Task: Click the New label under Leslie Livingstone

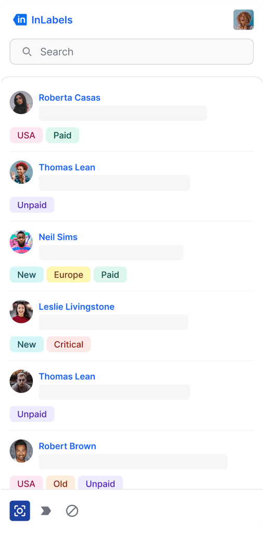Action: pos(27,345)
